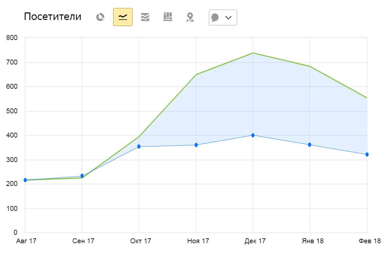Image resolution: width=386 pixels, height=257 pixels.
Task: Click the 'Ноя 17' axis label
Action: [198, 241]
